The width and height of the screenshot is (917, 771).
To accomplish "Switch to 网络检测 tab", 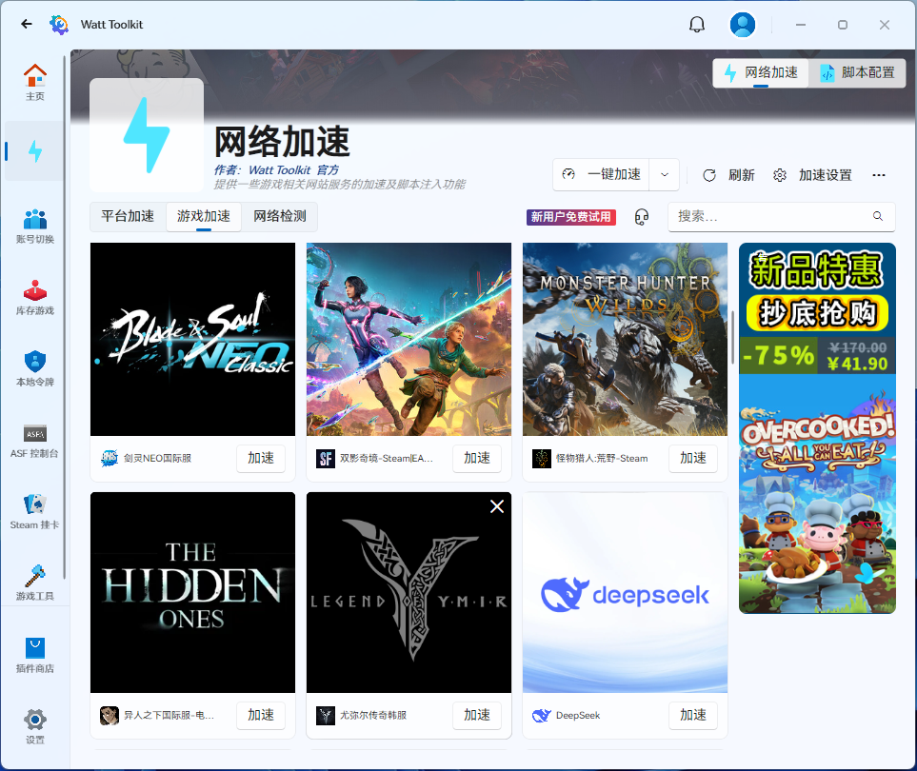I will pos(280,216).
